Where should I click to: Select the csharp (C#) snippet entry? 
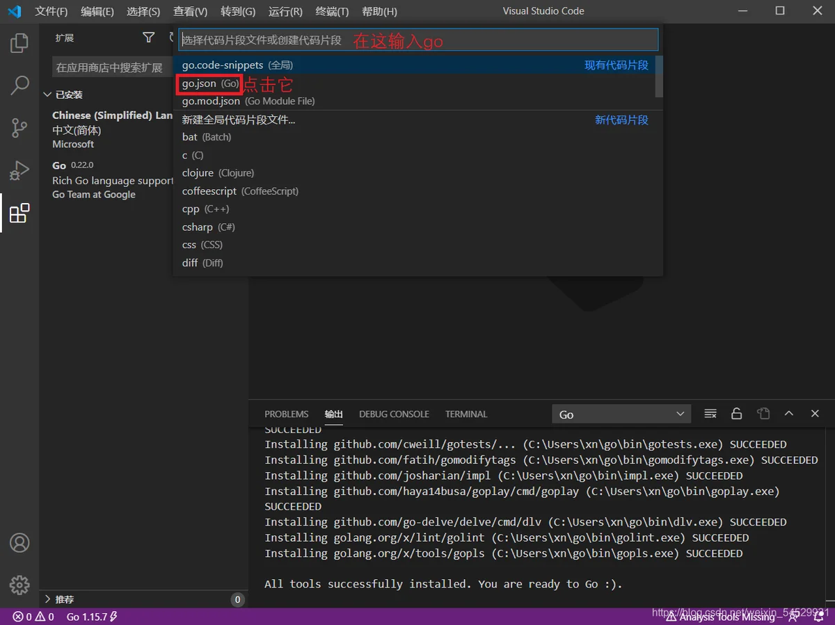(x=414, y=227)
